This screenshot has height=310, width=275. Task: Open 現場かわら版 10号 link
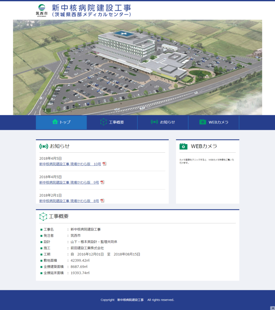pyautogui.click(x=70, y=164)
